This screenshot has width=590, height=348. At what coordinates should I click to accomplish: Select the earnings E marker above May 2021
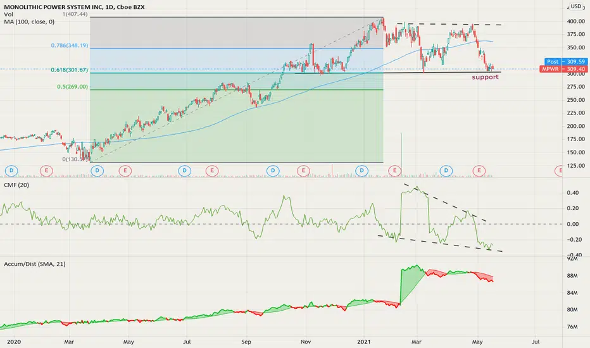pyautogui.click(x=479, y=171)
